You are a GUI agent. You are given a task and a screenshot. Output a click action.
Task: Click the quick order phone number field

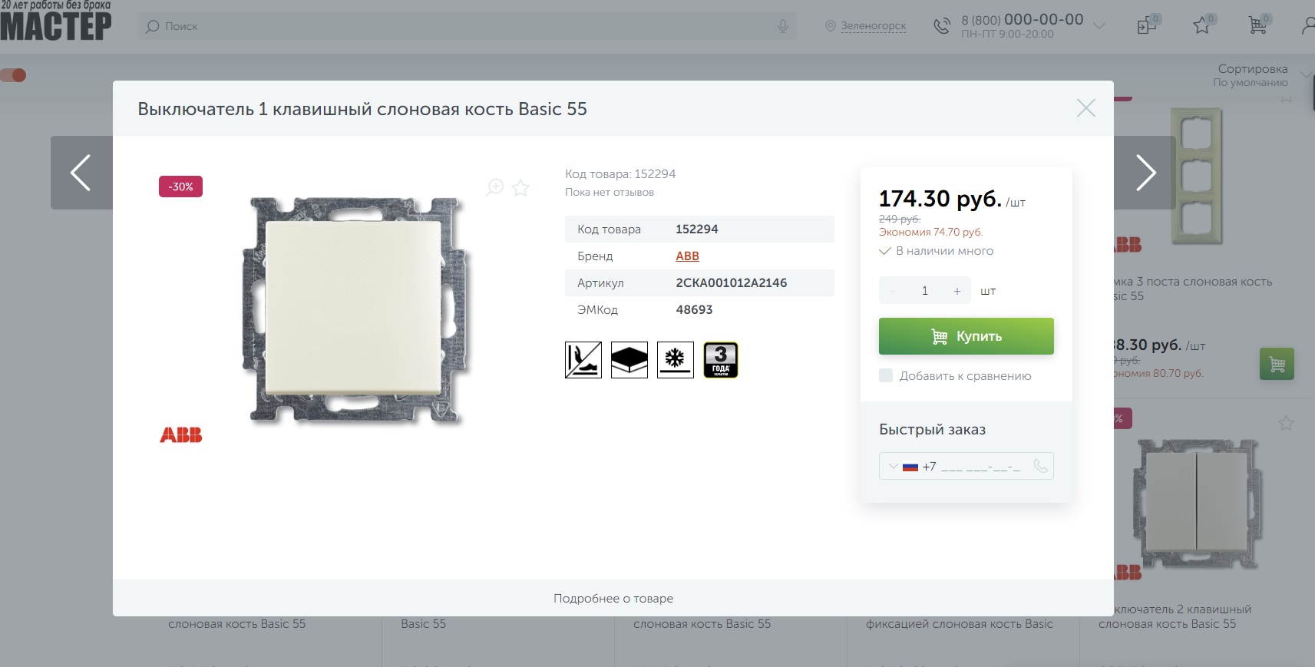[x=981, y=467]
